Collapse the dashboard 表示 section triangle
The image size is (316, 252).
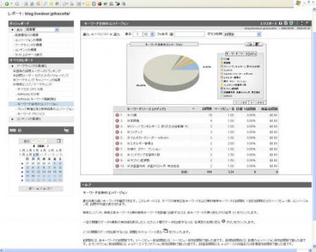click(x=12, y=30)
